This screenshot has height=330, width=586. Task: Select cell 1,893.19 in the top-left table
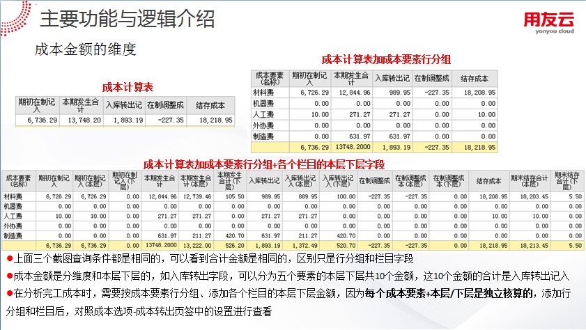(124, 120)
